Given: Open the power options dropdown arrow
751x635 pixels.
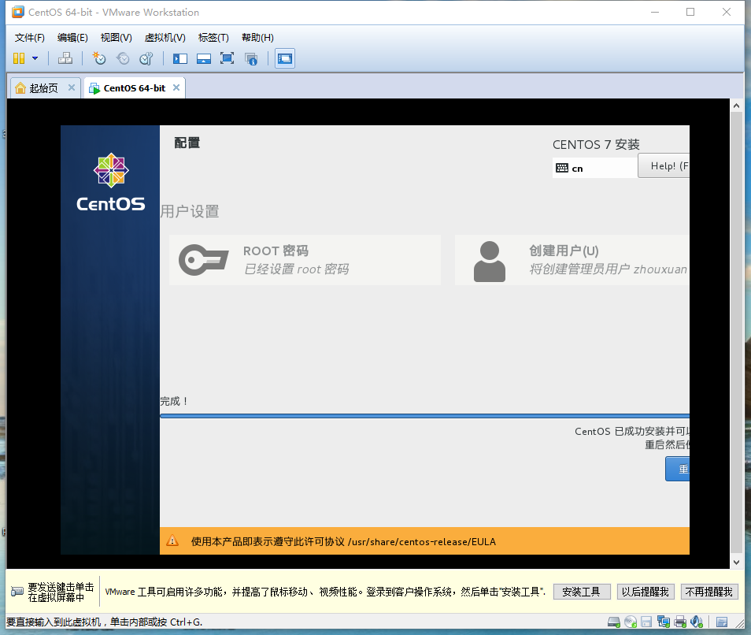Looking at the screenshot, I should (35, 58).
